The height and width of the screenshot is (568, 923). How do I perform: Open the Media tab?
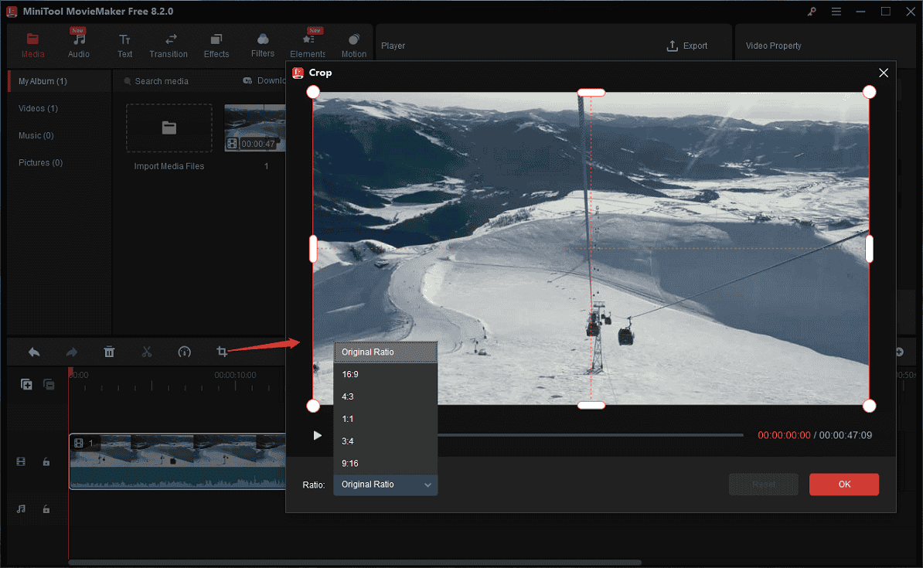pos(33,46)
